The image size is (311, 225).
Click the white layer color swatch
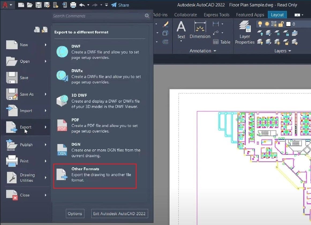[288, 24]
